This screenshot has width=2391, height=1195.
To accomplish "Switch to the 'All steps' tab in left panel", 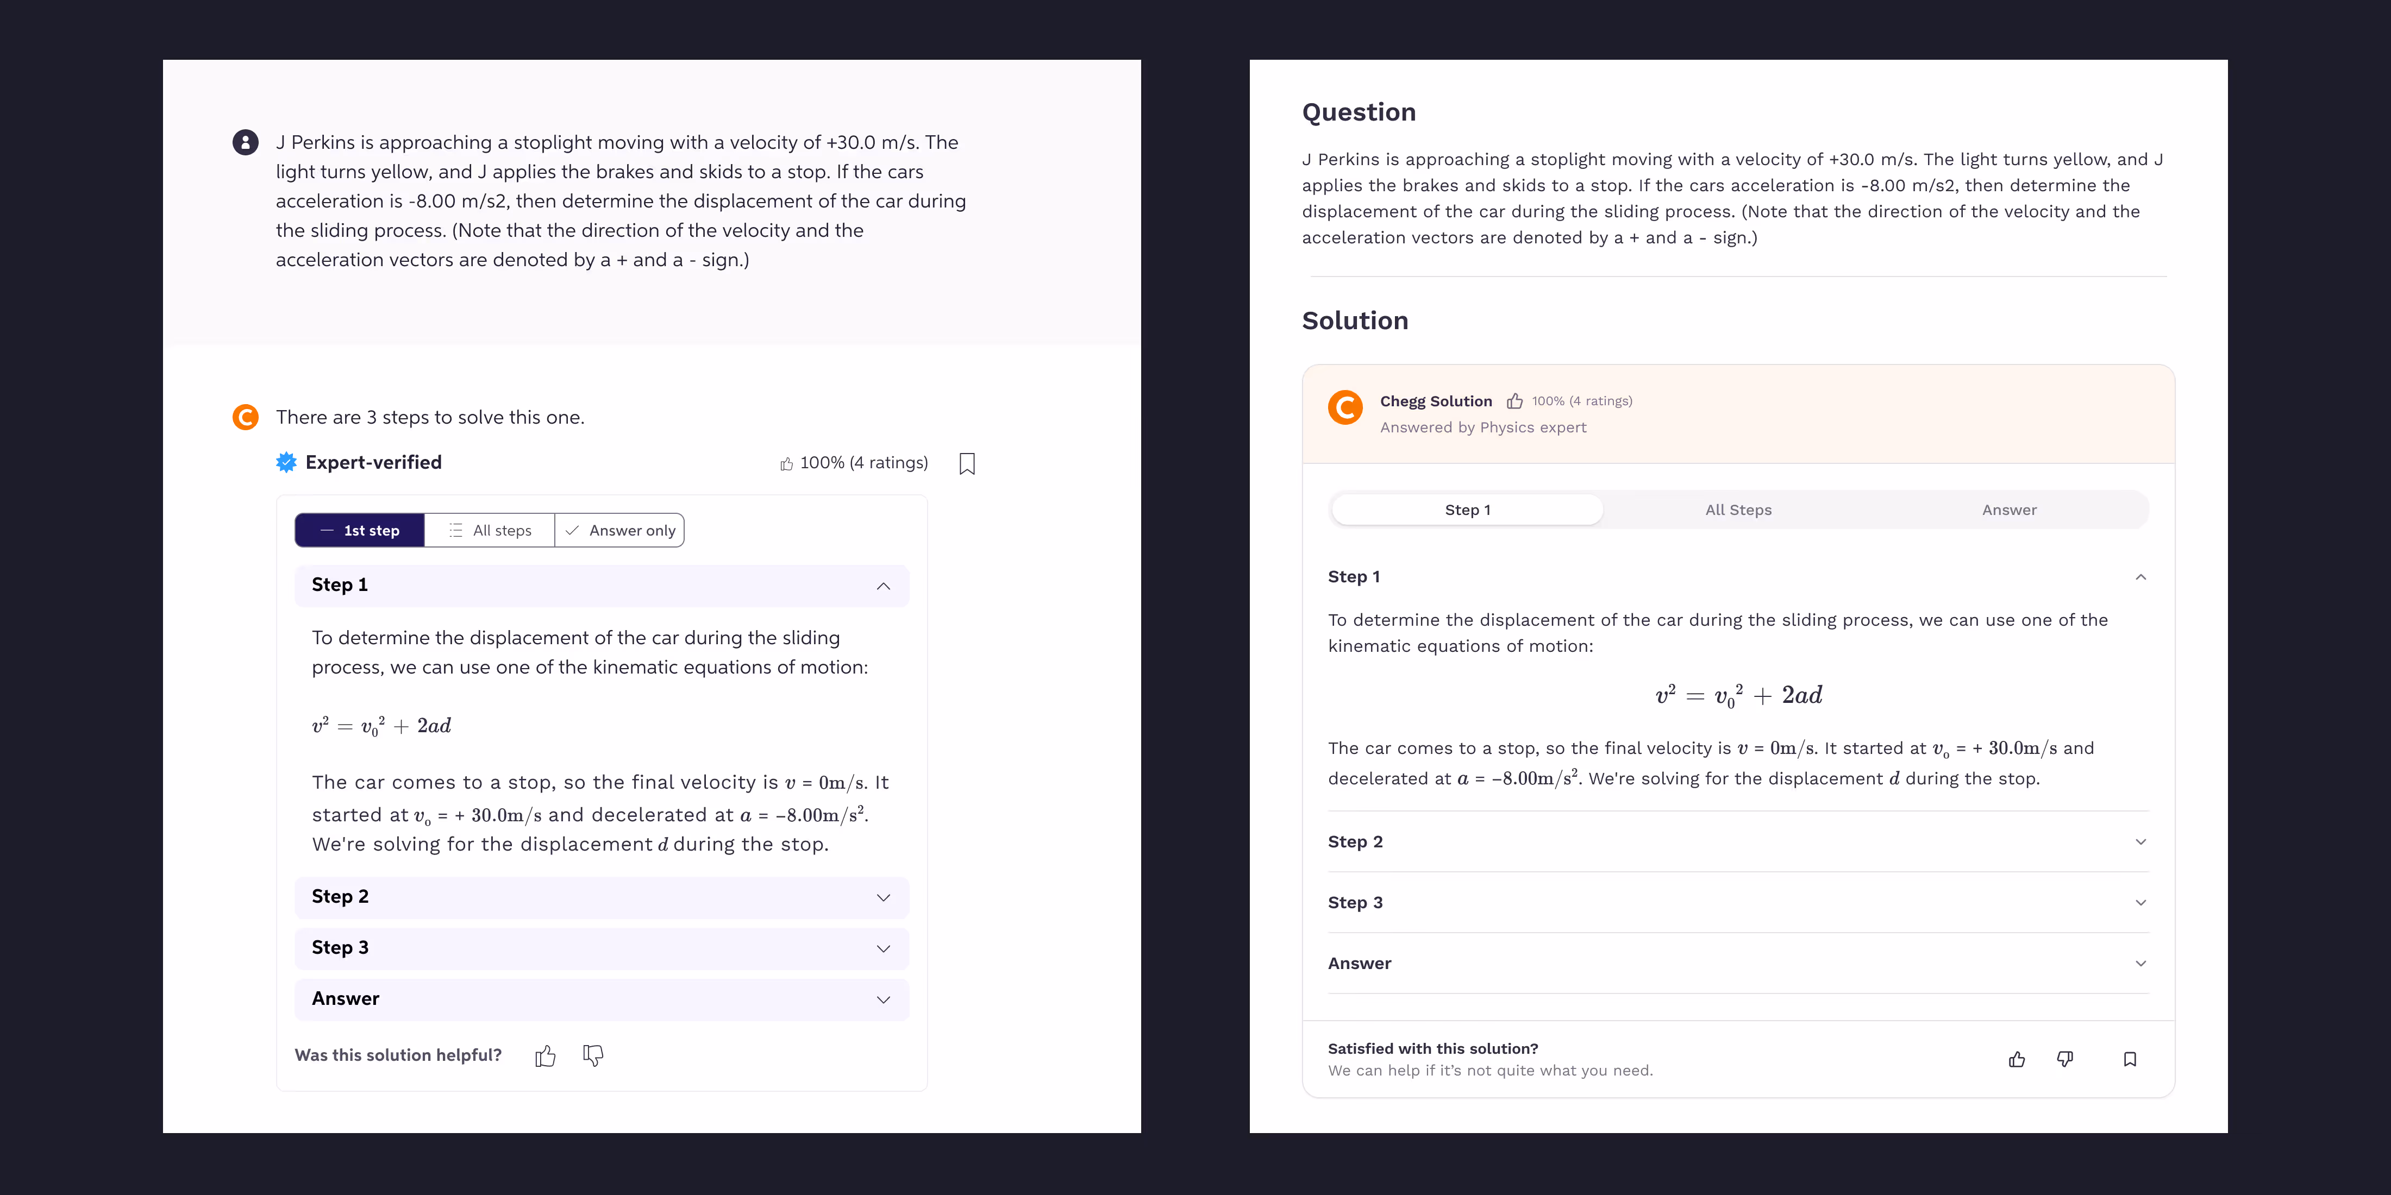I will [x=490, y=531].
